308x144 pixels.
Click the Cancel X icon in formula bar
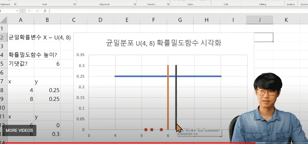click(30, 11)
